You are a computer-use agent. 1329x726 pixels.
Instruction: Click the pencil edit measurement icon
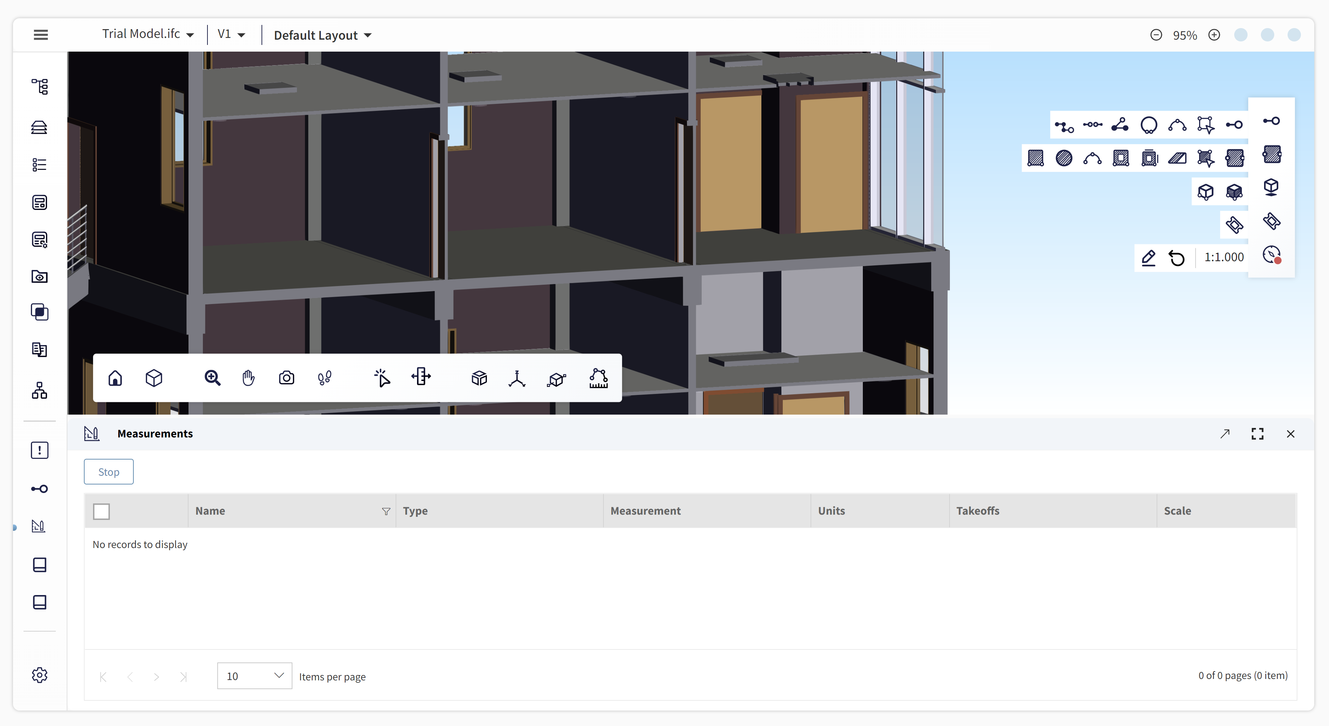(1149, 257)
